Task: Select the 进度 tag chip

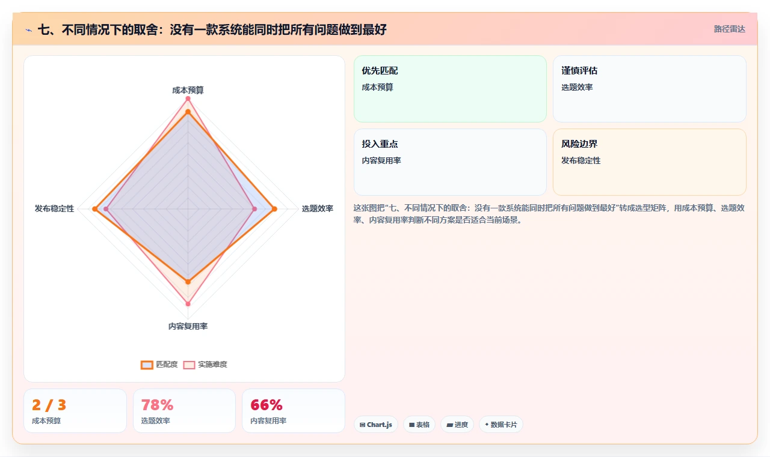Action: (x=457, y=425)
